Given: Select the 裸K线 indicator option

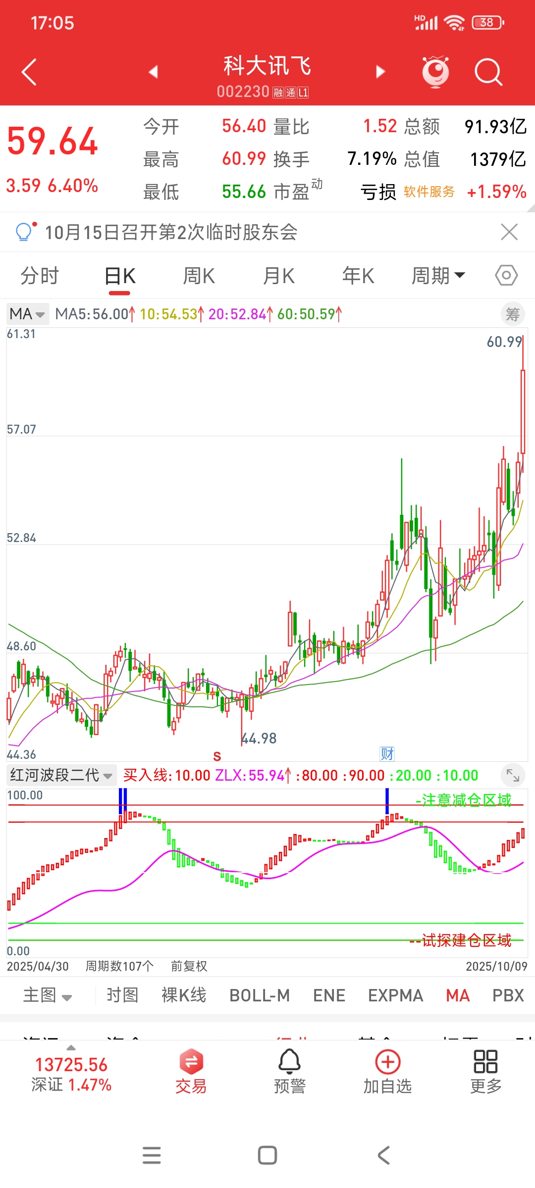Looking at the screenshot, I should pyautogui.click(x=184, y=995).
